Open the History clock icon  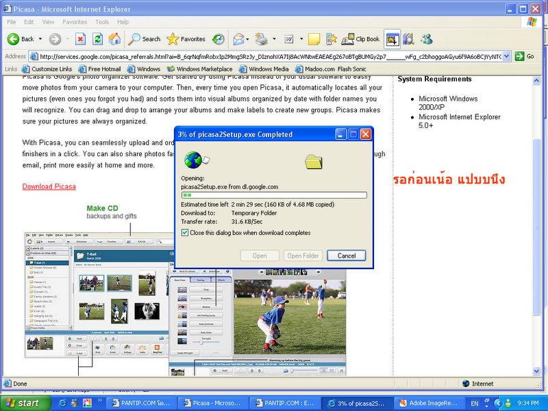point(219,39)
